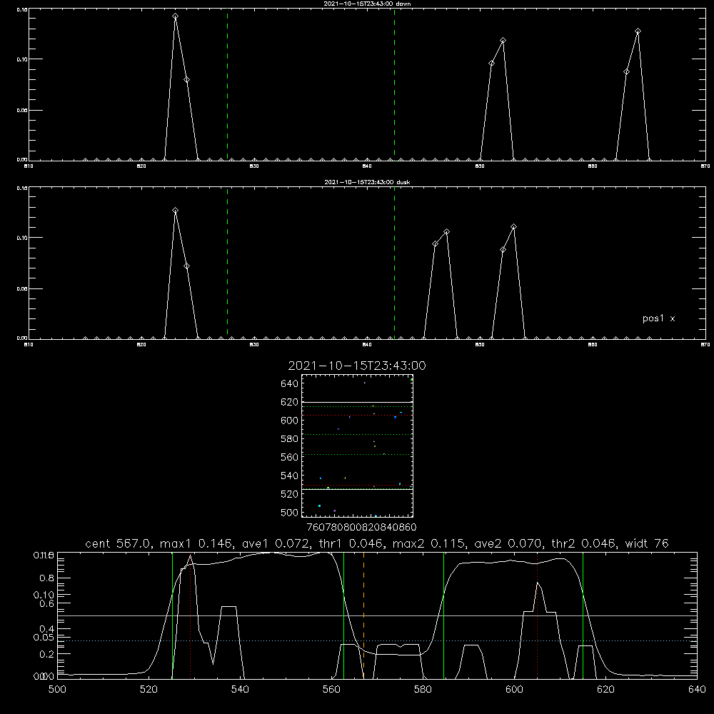The image size is (714, 714).
Task: Click bottom profile x-axis label 640
Action: 697,690
